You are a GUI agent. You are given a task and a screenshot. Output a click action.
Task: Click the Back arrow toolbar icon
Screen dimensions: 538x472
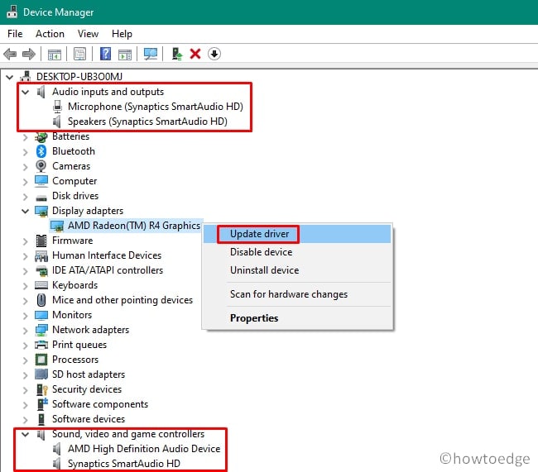pyautogui.click(x=10, y=54)
